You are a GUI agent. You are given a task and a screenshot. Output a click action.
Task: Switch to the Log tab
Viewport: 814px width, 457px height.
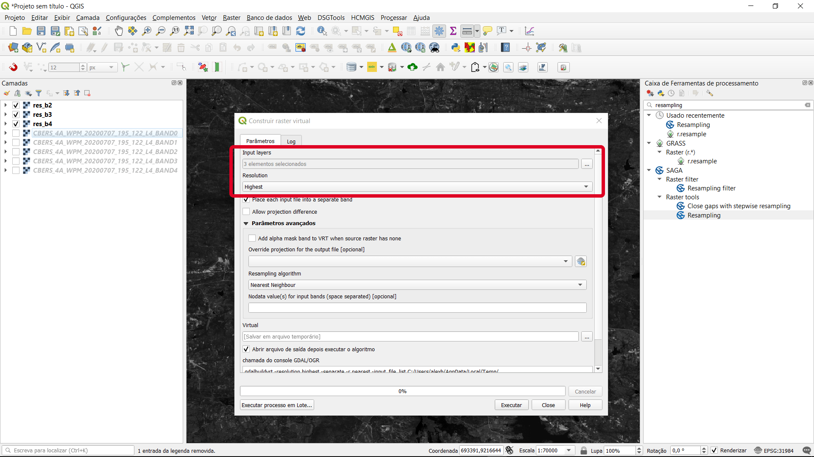pos(291,141)
